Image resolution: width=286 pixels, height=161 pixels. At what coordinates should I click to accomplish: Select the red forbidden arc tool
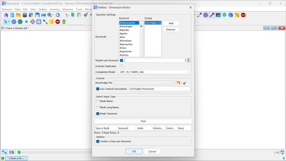point(58,22)
